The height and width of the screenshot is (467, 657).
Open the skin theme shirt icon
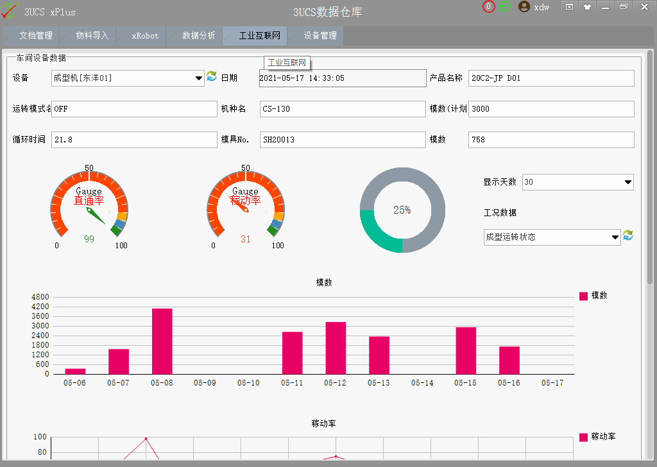[x=586, y=7]
